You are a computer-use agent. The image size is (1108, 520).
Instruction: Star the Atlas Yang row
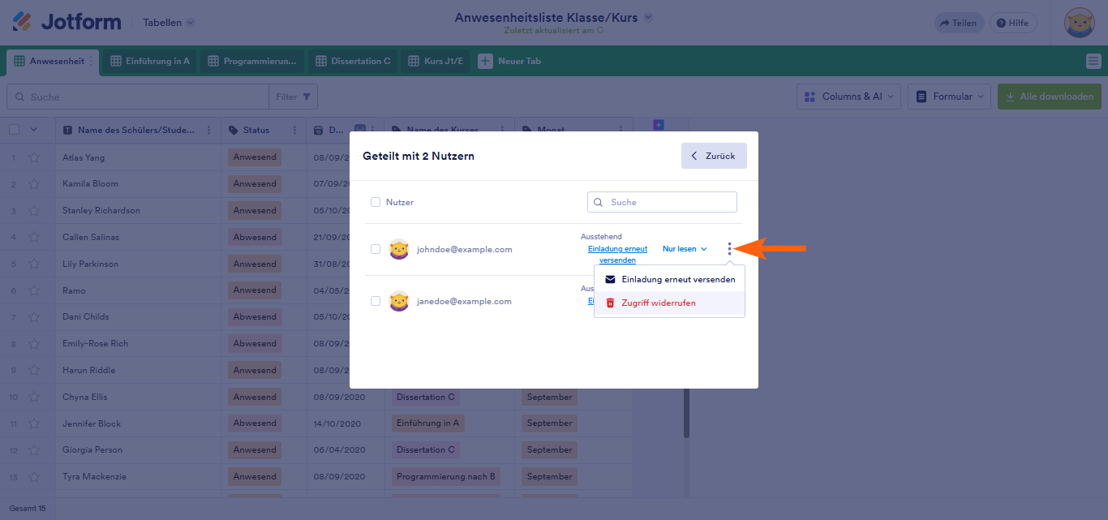click(34, 157)
